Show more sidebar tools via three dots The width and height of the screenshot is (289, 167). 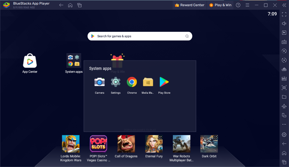(x=284, y=125)
